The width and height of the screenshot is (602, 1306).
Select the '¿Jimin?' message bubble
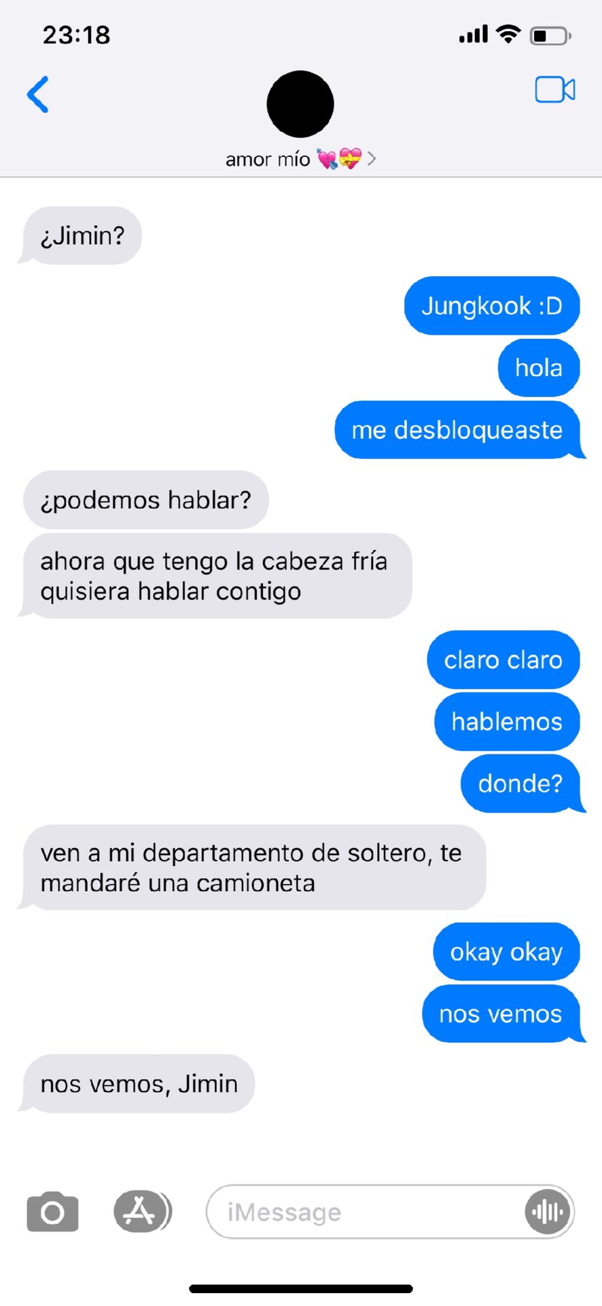[82, 235]
